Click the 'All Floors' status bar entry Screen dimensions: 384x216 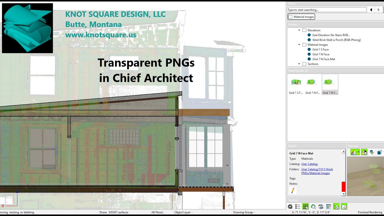pos(157,212)
